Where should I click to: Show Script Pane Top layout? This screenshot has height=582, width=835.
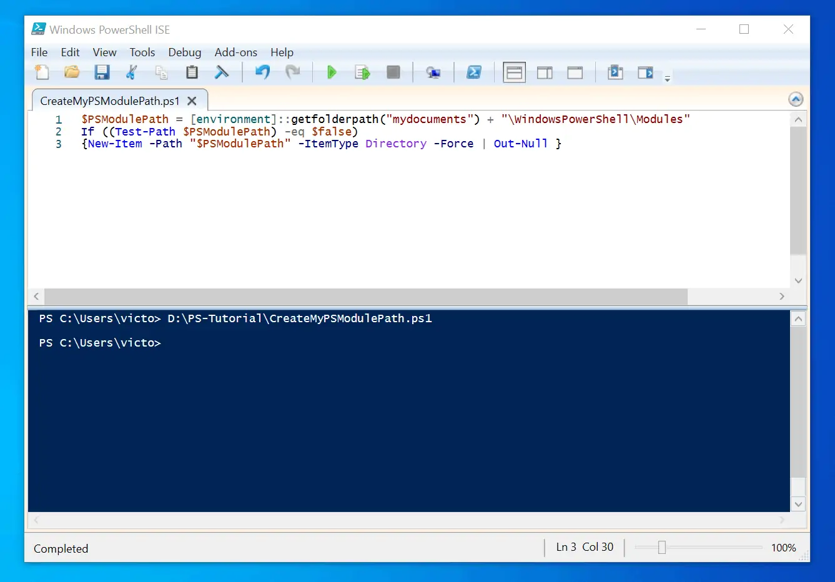point(514,73)
